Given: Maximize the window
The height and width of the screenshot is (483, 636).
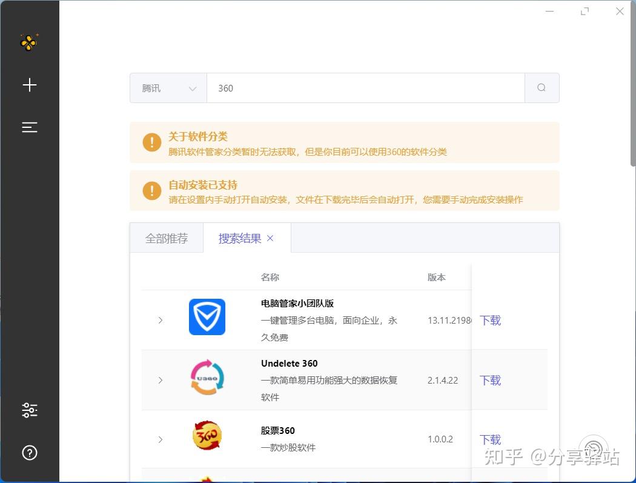Looking at the screenshot, I should point(585,12).
